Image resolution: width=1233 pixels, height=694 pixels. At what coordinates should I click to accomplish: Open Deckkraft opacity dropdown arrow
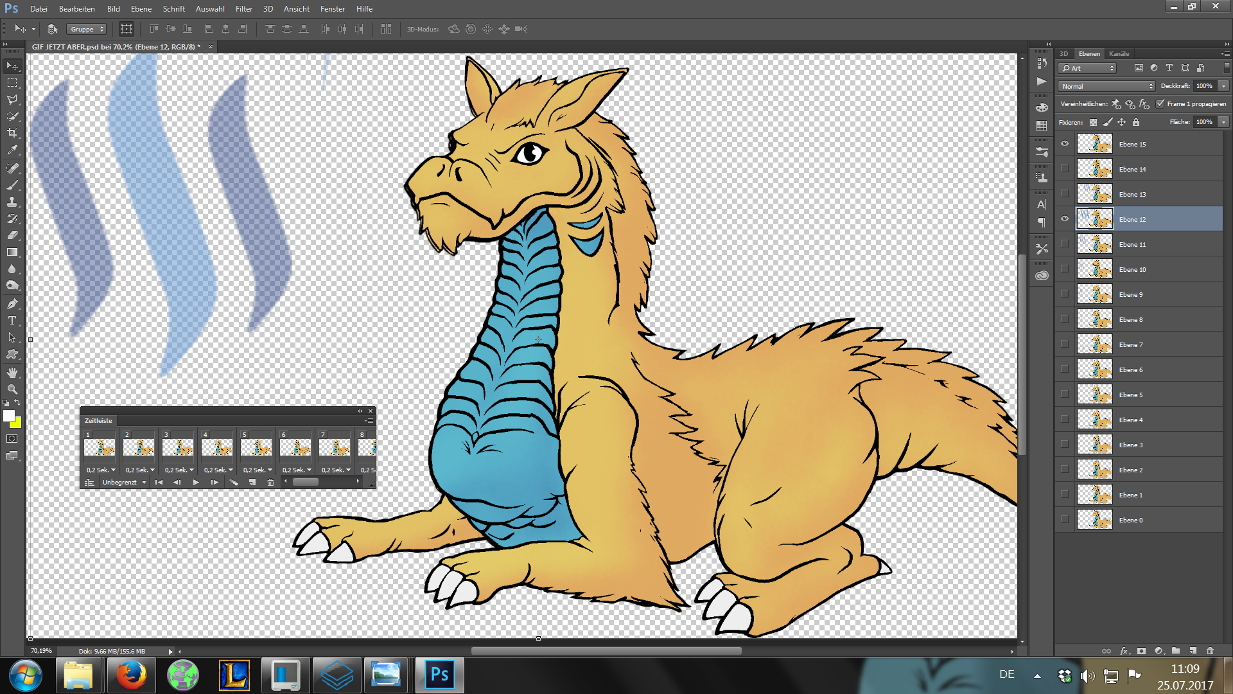(x=1223, y=86)
